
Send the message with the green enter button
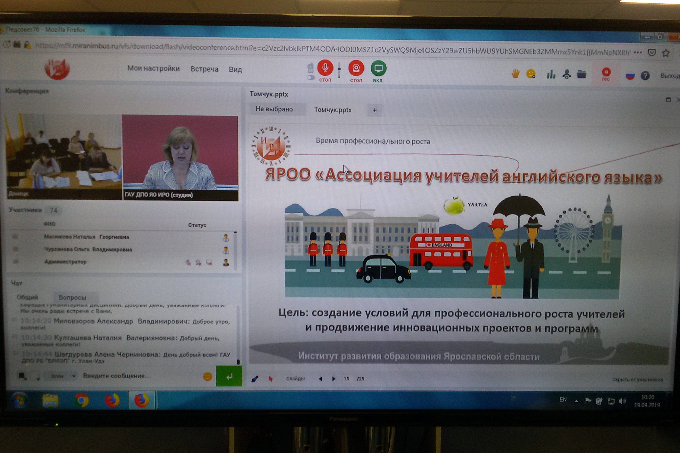pyautogui.click(x=229, y=376)
